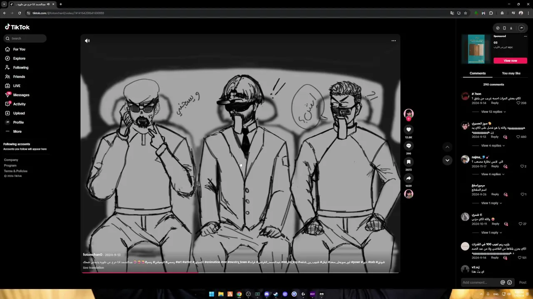The height and width of the screenshot is (299, 533).
Task: Open Terms & Policies link
Action: pyautogui.click(x=16, y=171)
